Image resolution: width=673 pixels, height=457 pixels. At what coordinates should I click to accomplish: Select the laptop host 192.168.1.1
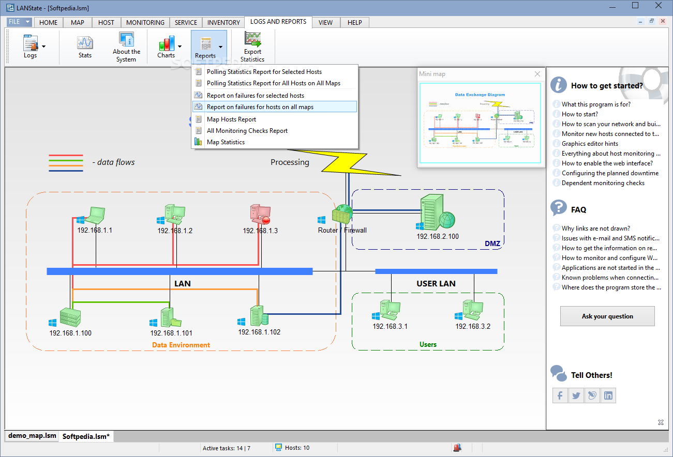click(x=96, y=215)
